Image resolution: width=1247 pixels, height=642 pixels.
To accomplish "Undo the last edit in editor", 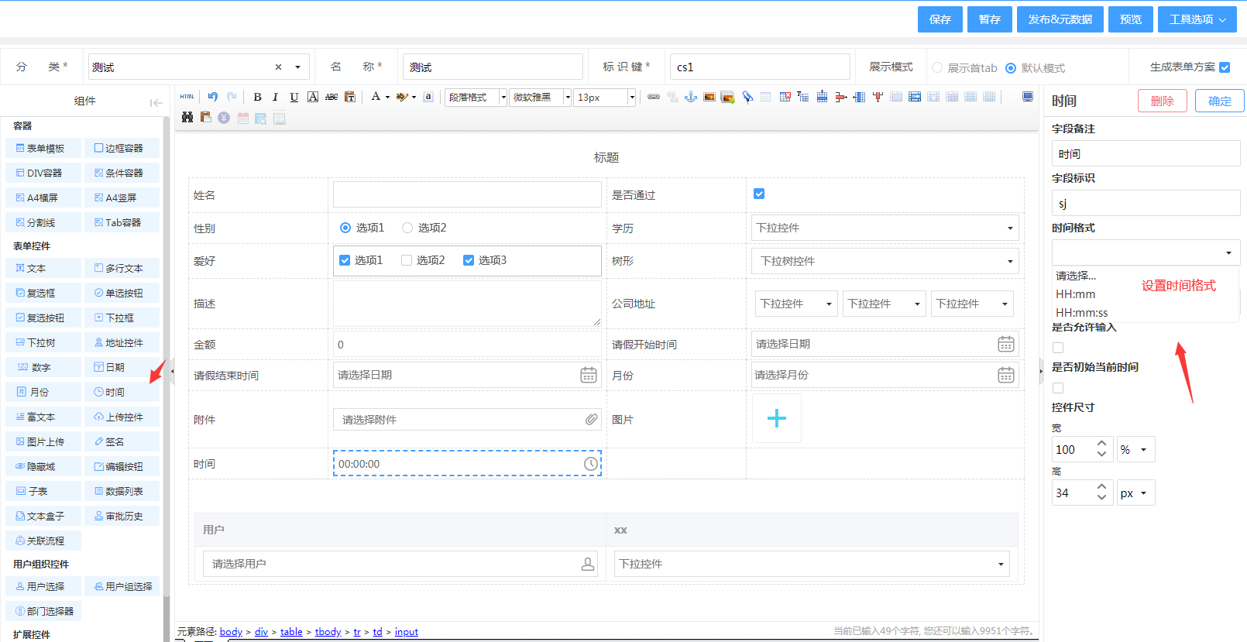I will point(212,97).
